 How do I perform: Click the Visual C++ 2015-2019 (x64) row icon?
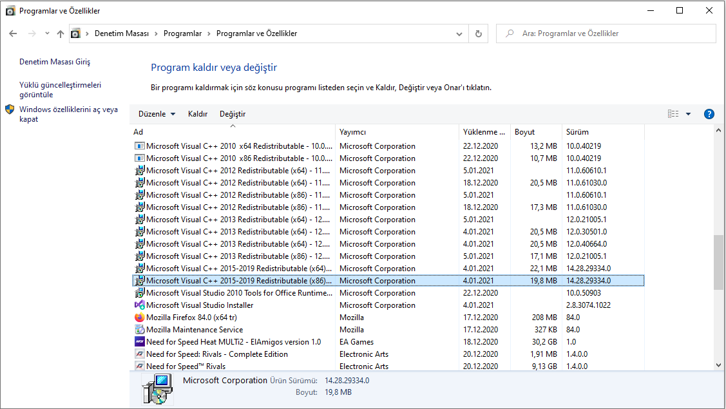[139, 268]
